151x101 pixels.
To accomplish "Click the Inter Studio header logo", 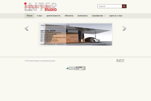I will pos(41,7).
